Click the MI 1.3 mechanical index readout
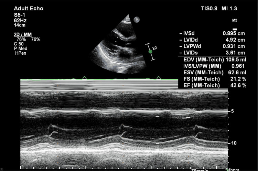The height and width of the screenshot is (171, 258). 229,9
